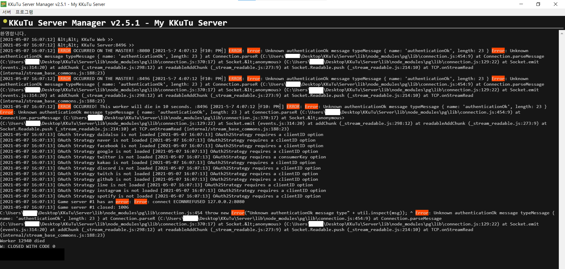Screen dimensions: 565x269
Task: Click the orange error badge on the Game server #1 line
Action: pos(122,202)
